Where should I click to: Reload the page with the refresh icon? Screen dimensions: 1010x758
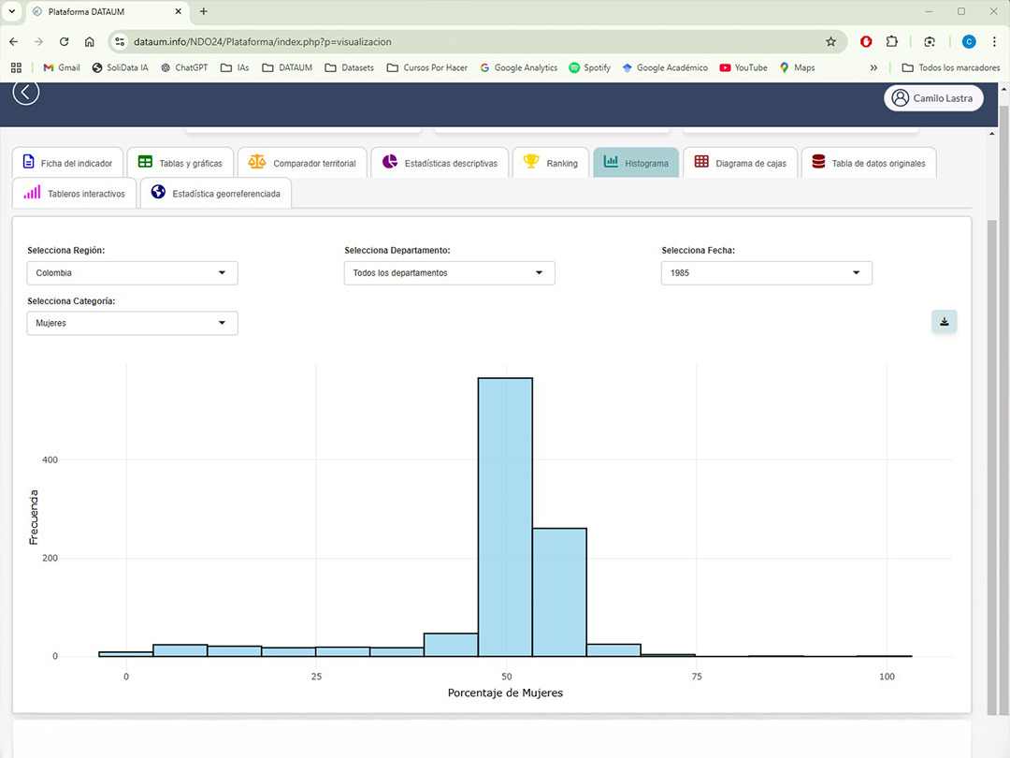64,42
